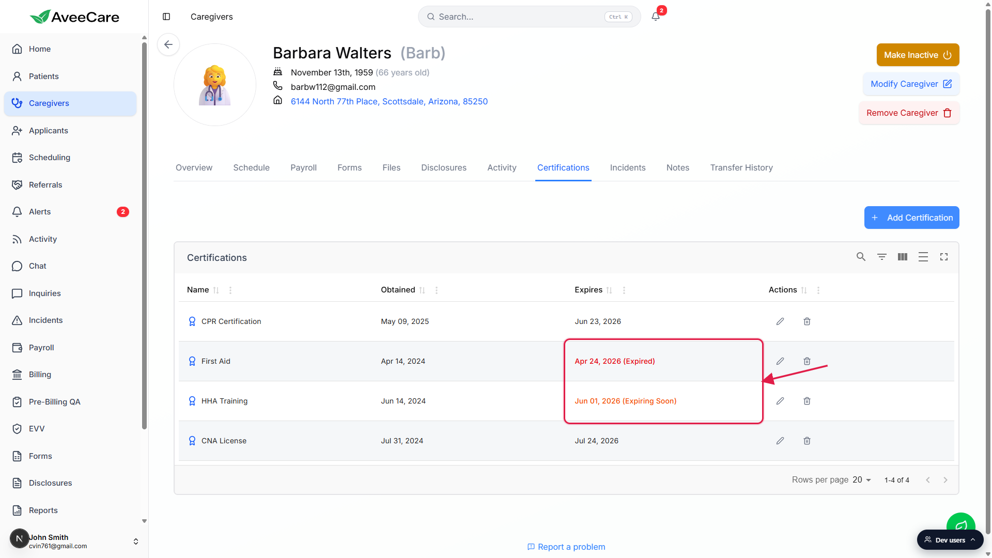The image size is (992, 558).
Task: Toggle the sidebar panel icon
Action: coord(166,17)
